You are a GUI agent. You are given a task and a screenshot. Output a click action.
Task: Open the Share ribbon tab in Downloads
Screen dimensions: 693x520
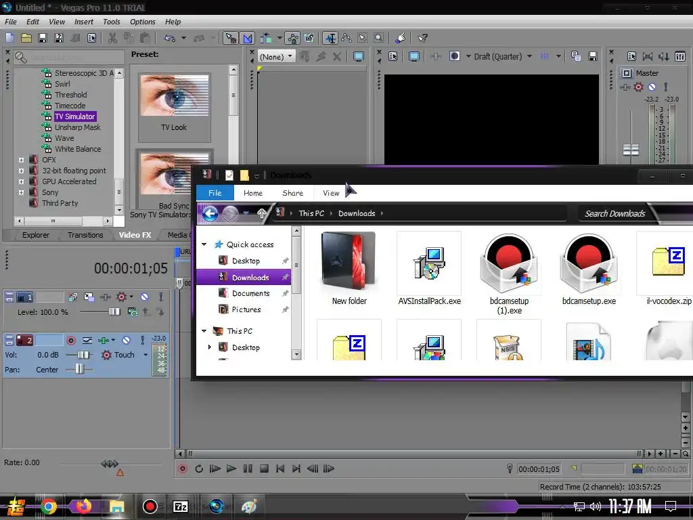point(292,193)
